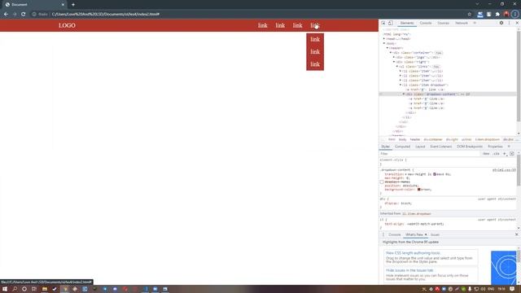Switch to the Elements tab
The image size is (521, 293).
point(407,23)
